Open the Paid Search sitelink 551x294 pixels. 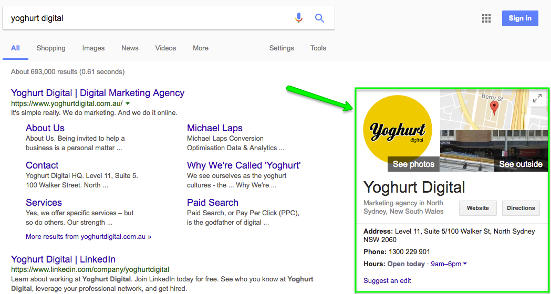pos(213,202)
